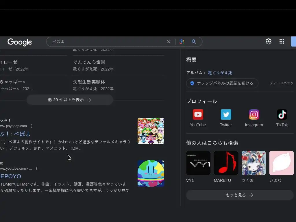Open the PEPOYO YouTube result title

tap(11, 176)
